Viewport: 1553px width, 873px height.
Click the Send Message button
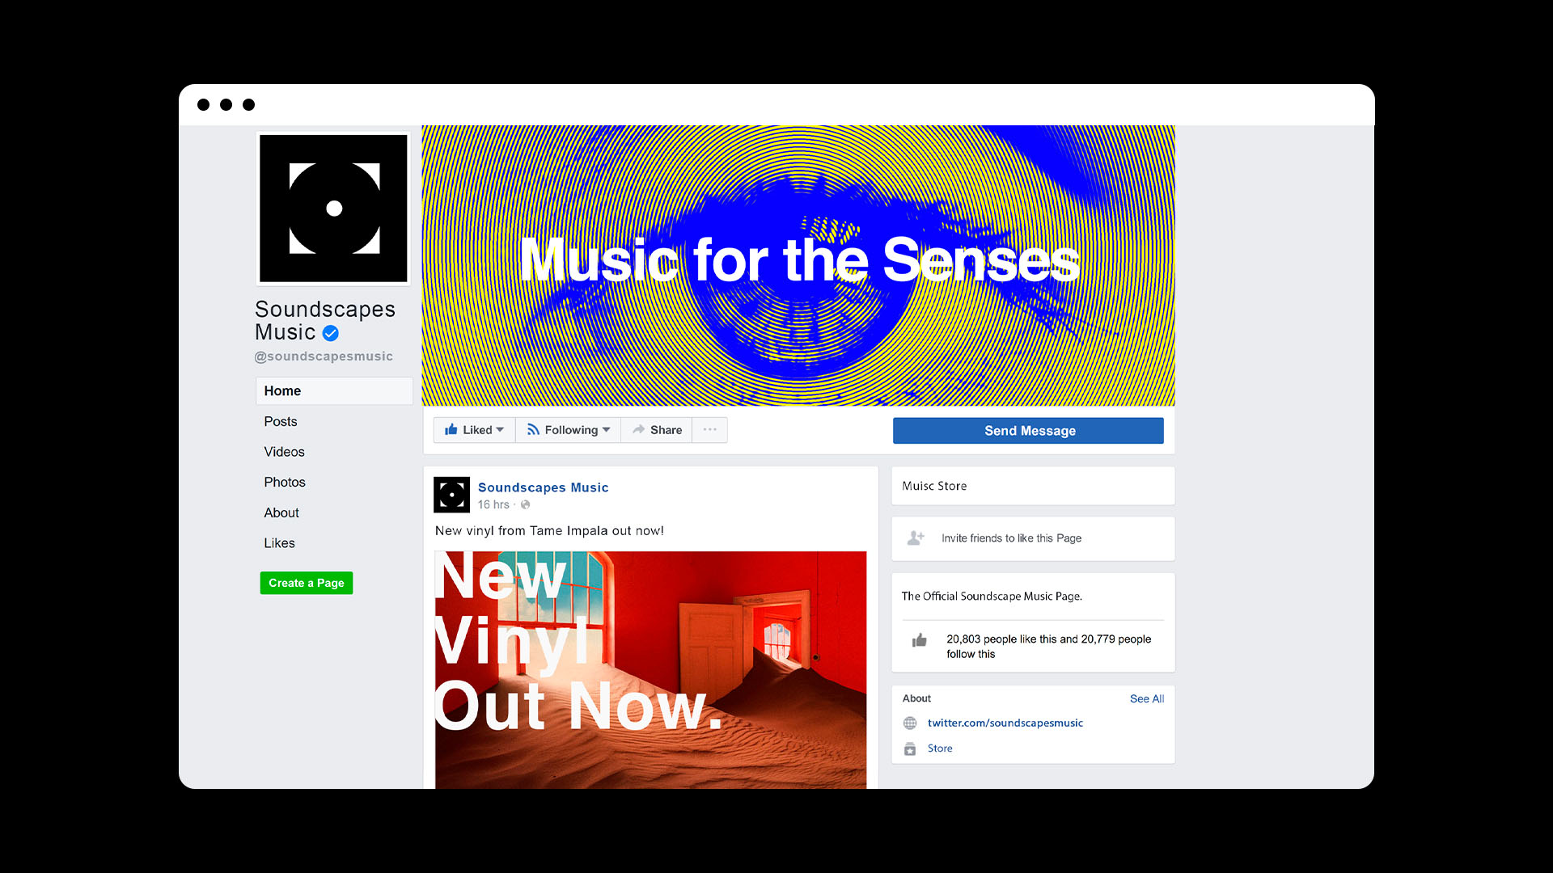point(1028,431)
